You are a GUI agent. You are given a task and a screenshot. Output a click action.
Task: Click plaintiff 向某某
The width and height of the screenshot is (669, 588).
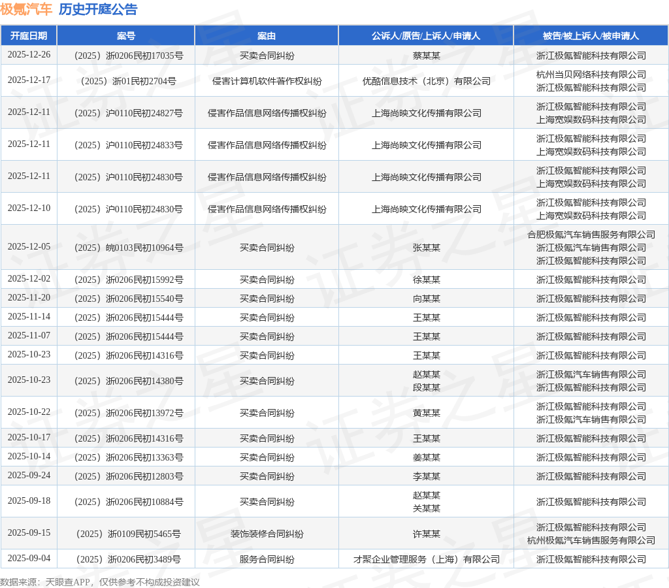(x=426, y=299)
